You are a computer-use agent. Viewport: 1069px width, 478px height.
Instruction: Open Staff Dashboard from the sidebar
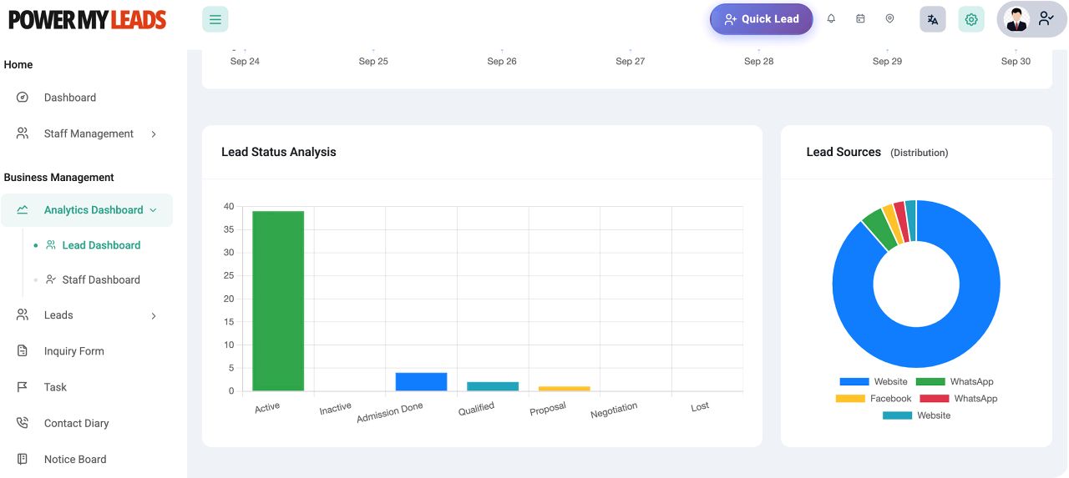point(100,280)
